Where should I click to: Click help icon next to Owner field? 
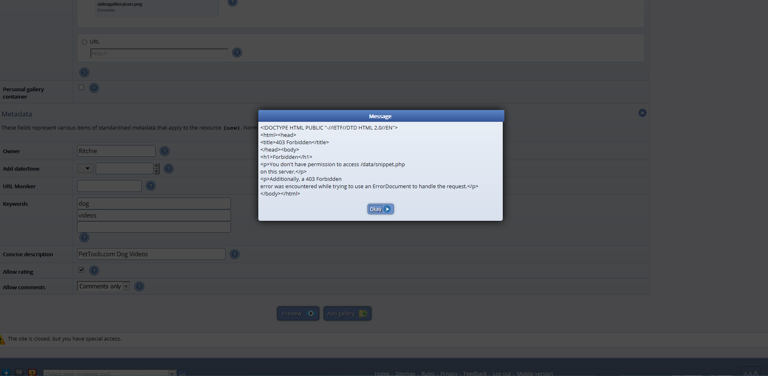point(165,151)
